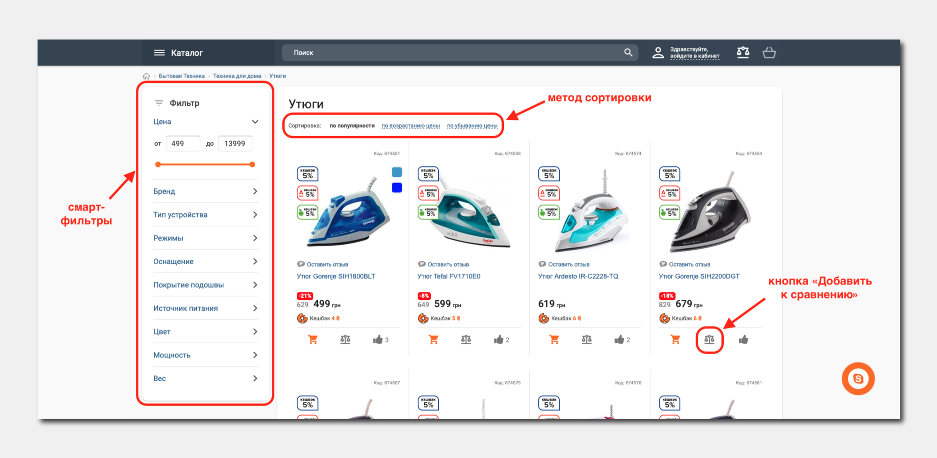Open the shopping basket in header
The width and height of the screenshot is (937, 458).
click(769, 52)
